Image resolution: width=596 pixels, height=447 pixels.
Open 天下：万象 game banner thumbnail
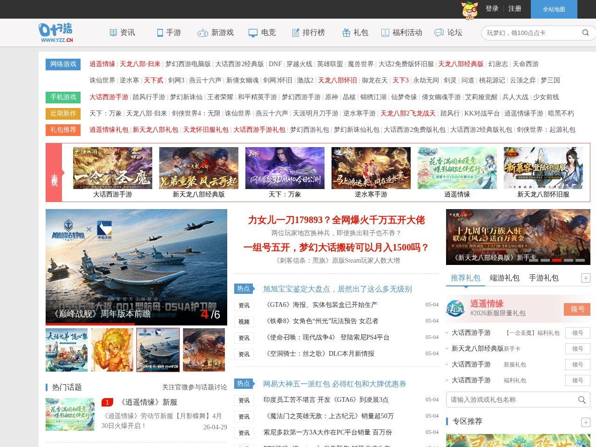point(285,168)
